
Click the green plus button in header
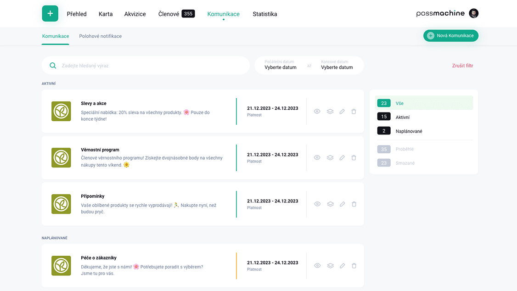tap(50, 14)
